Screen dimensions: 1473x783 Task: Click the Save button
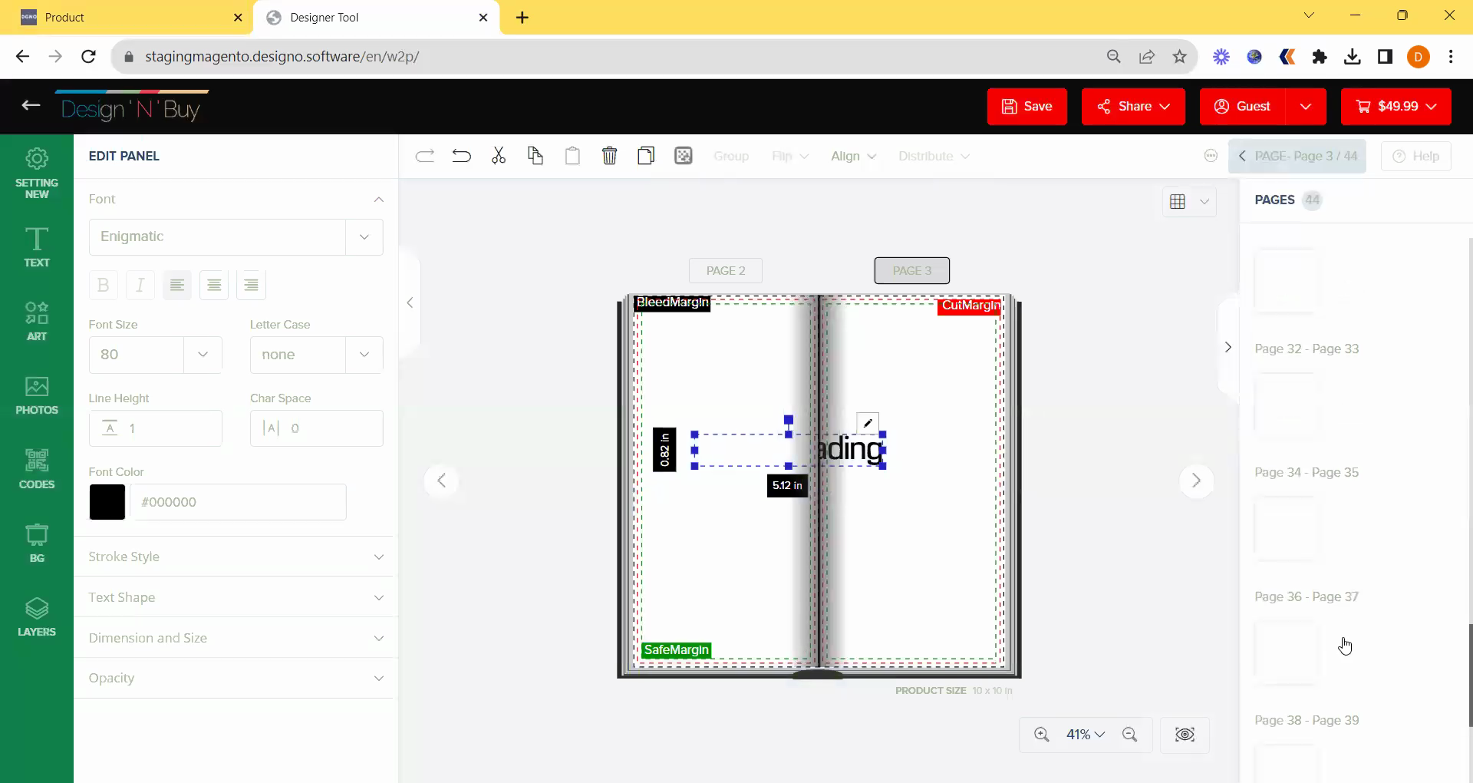coord(1026,107)
